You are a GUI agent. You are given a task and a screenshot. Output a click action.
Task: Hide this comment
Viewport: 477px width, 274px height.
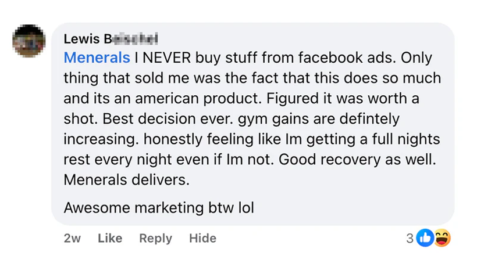coord(202,238)
